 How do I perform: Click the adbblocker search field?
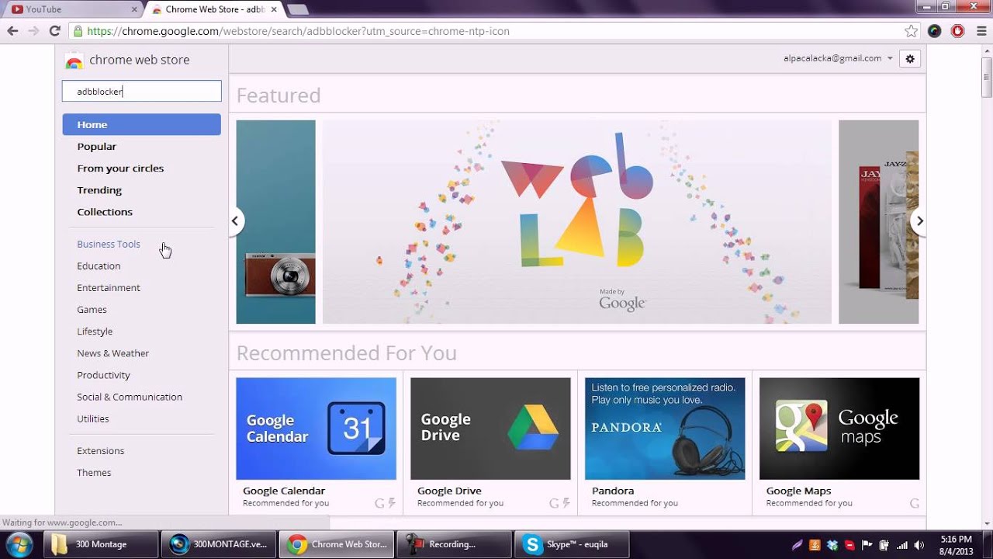click(x=141, y=91)
